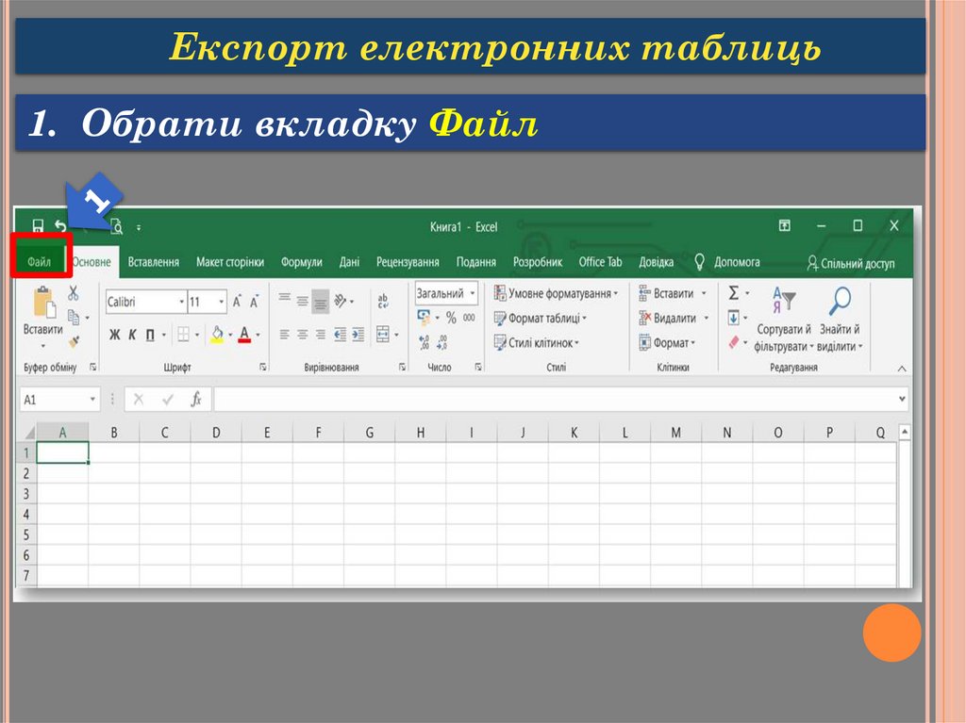Click Align Left icon
This screenshot has height=723, width=966.
(x=284, y=335)
